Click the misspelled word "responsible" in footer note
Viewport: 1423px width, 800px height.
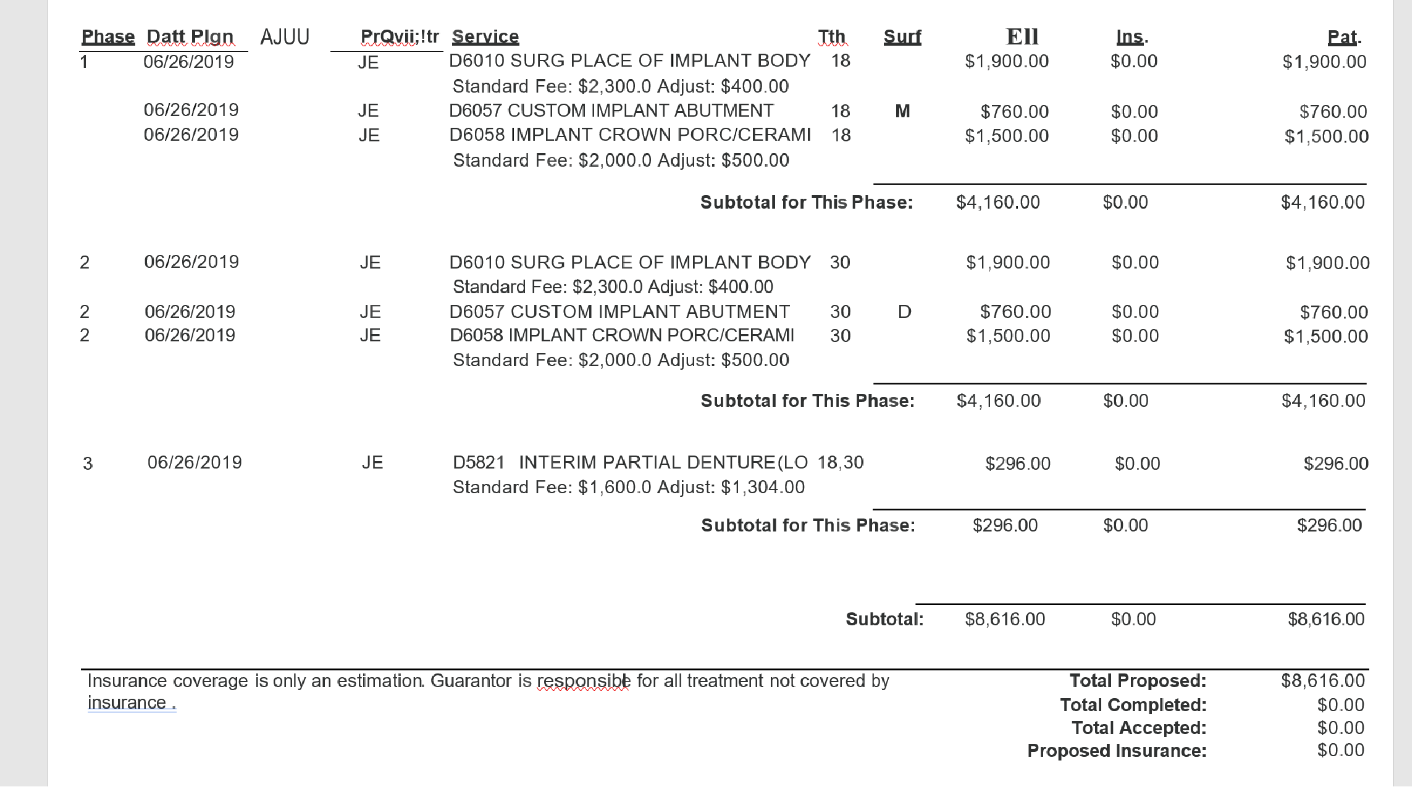click(583, 681)
